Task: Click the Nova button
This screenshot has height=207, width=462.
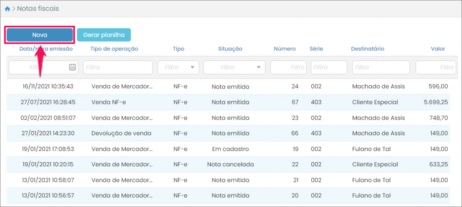Action: 39,35
